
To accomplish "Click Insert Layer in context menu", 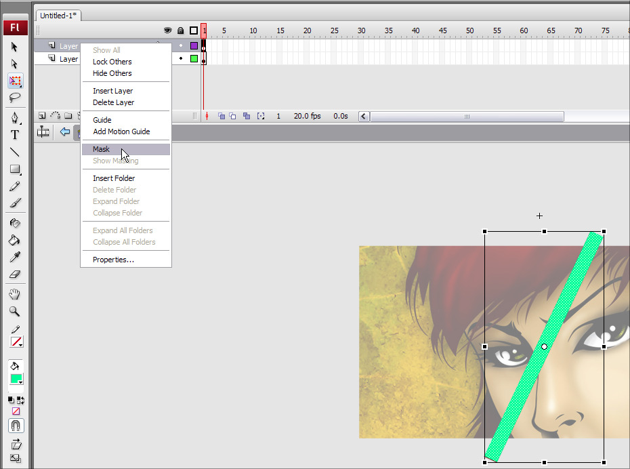I will tap(112, 91).
